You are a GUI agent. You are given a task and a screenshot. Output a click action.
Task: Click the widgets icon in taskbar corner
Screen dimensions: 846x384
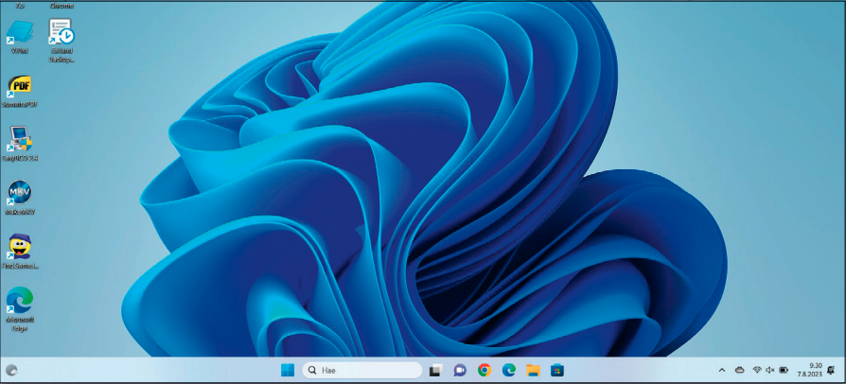[x=11, y=370]
